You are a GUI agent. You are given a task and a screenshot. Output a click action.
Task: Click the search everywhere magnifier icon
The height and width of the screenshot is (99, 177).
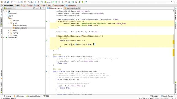pyautogui.click(x=172, y=2)
